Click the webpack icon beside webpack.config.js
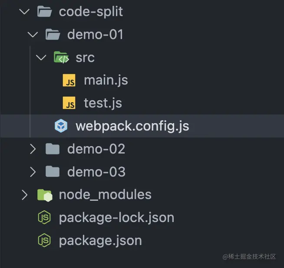Viewport: 284px width, 268px height. point(61,126)
